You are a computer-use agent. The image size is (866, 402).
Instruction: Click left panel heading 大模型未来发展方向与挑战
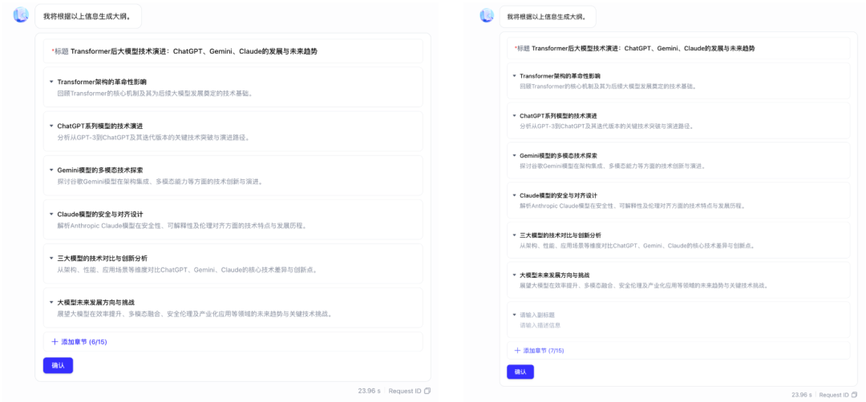click(96, 302)
